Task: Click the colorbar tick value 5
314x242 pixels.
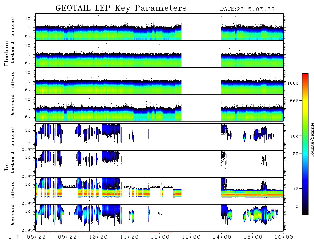Action: click(x=297, y=207)
